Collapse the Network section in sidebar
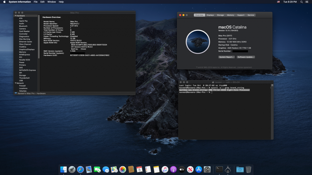 pyautogui.click(x=16, y=83)
